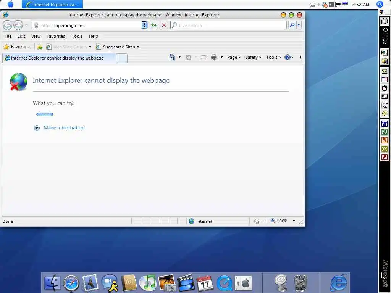The image size is (391, 293).
Task: Open Address Book in the dock
Action: [x=129, y=283]
